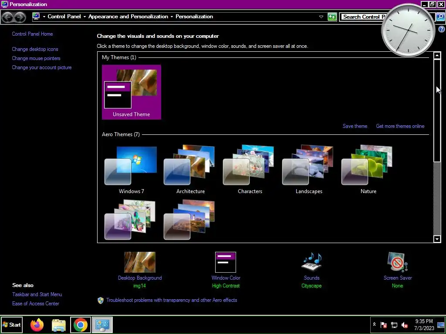Image resolution: width=446 pixels, height=334 pixels.
Task: Click the Desktop Background text link
Action: 140,278
